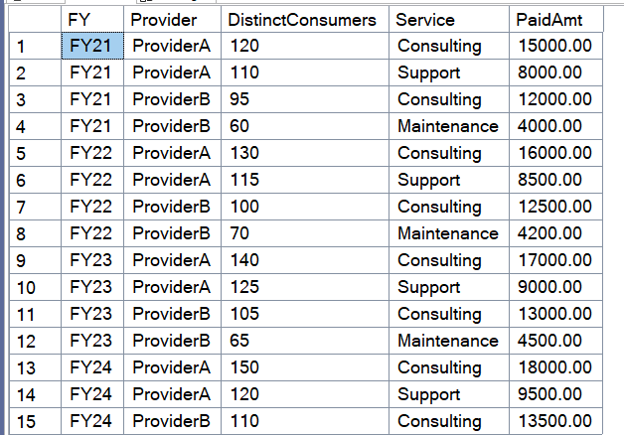Select row number 15 header
The image size is (624, 435).
35,421
